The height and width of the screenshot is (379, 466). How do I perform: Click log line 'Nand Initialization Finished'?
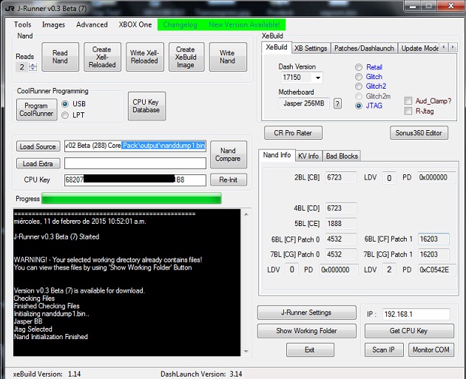point(51,337)
